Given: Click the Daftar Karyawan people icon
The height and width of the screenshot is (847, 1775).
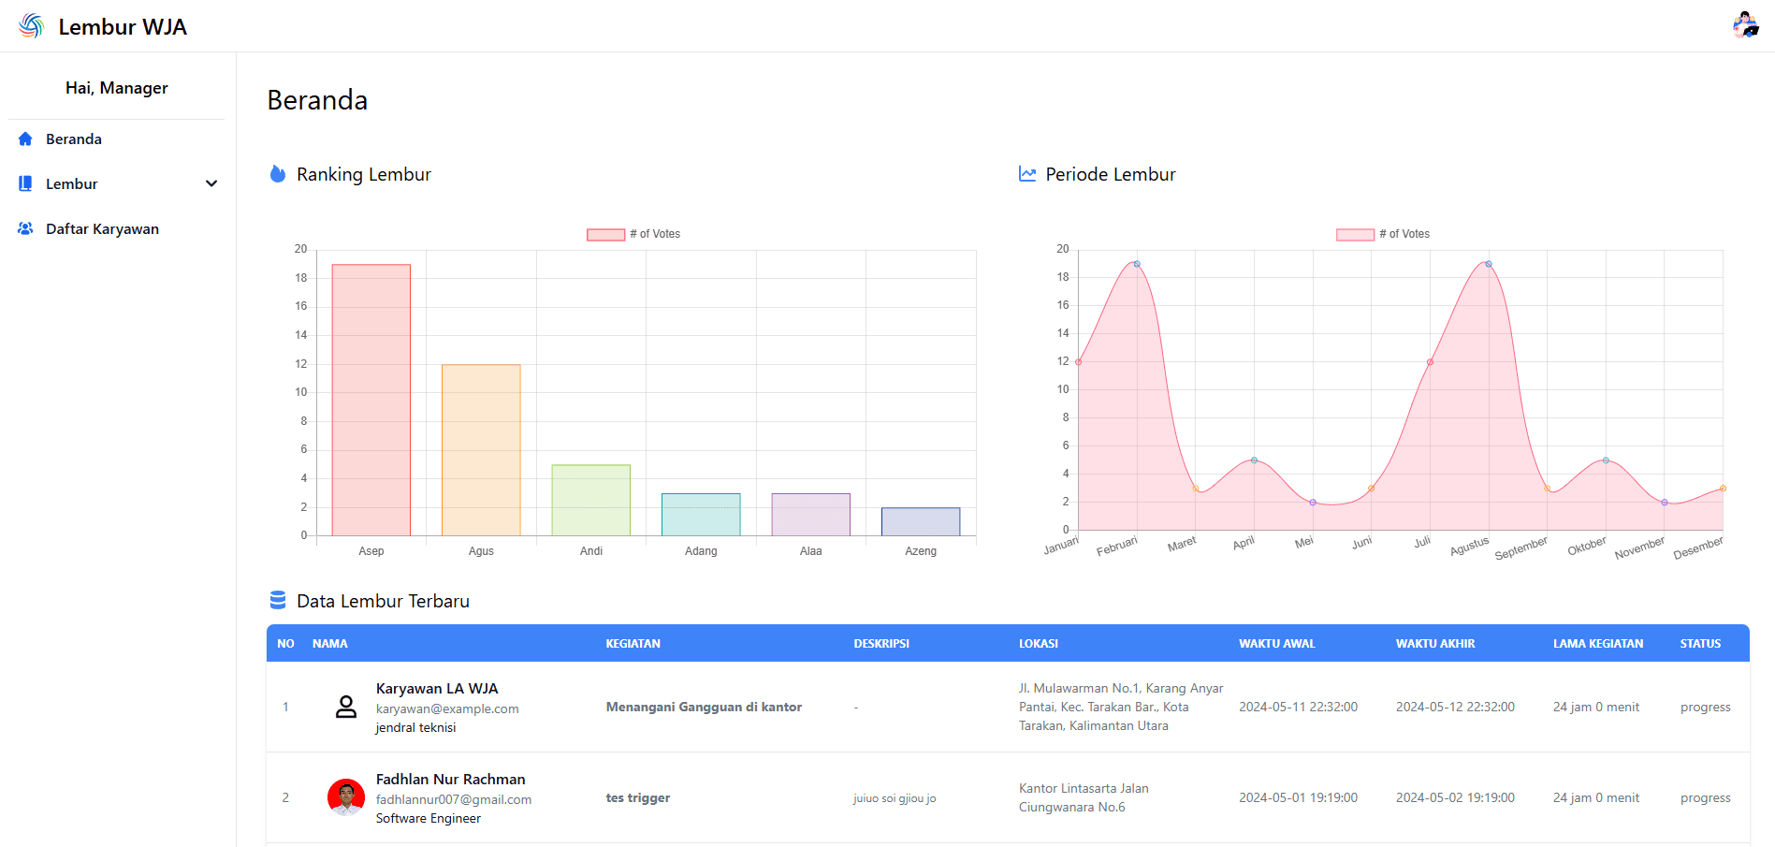Looking at the screenshot, I should 25,228.
